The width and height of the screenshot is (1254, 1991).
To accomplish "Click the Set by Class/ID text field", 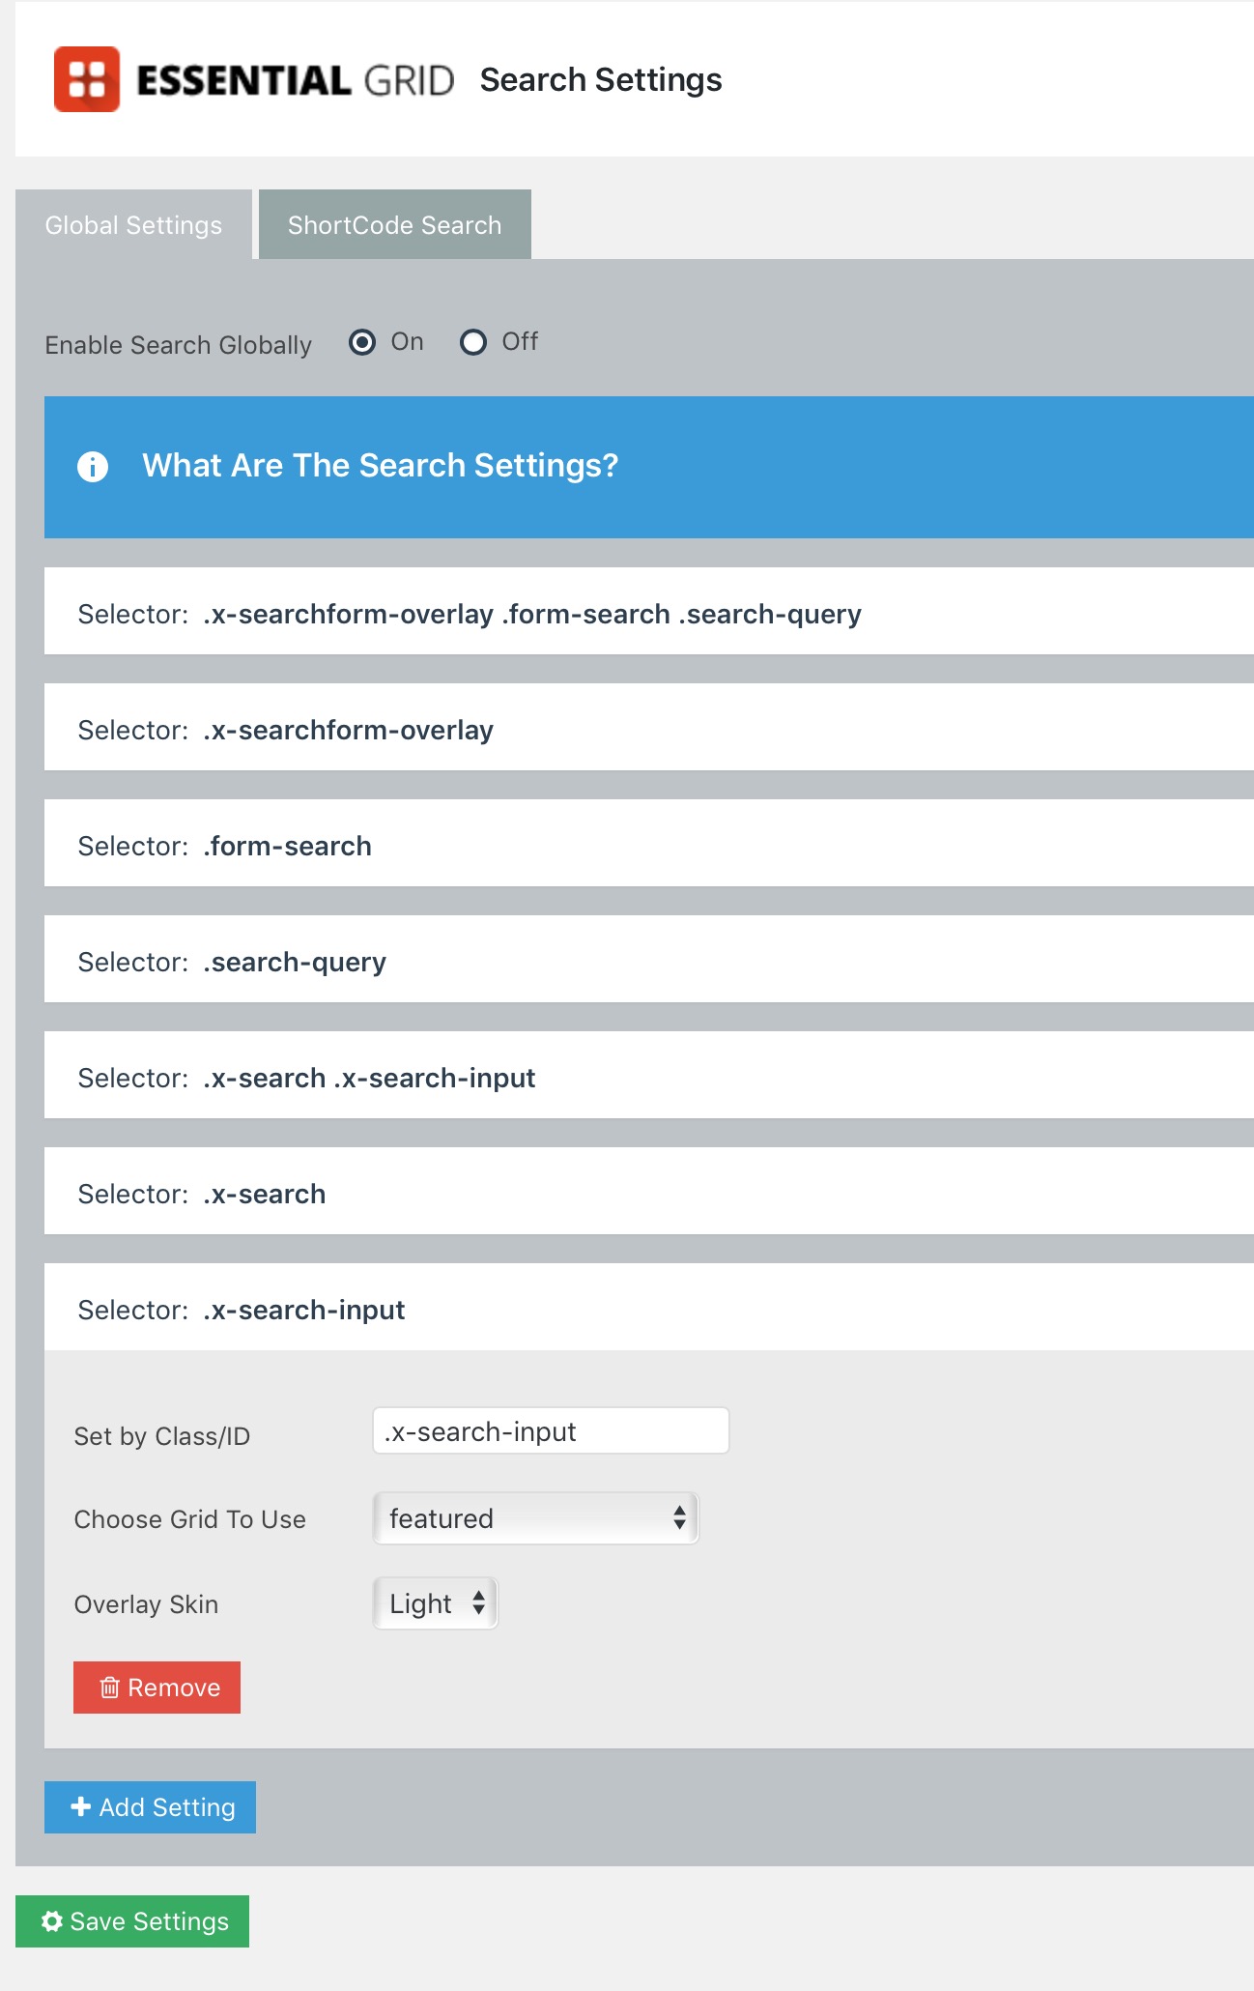I will click(x=551, y=1431).
